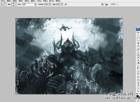Pick the Horizontal Type tool
Image resolution: width=140 pixels, height=102 pixels.
point(138,74)
